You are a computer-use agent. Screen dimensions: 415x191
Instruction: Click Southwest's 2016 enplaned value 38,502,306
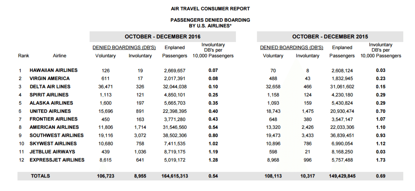click(175, 136)
